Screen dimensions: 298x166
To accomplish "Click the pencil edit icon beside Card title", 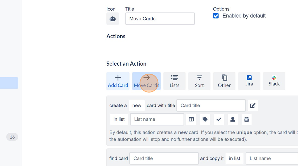I will point(253,105).
